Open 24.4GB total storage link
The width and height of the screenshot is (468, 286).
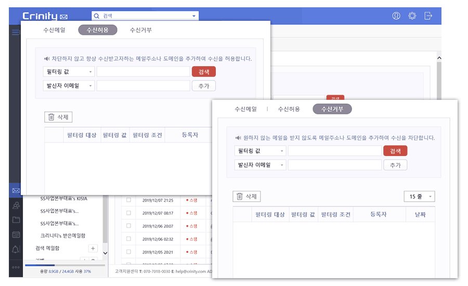click(68, 271)
